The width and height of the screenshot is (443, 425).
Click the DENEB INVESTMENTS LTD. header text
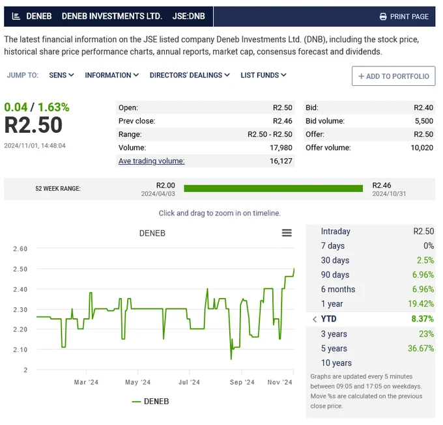click(112, 16)
